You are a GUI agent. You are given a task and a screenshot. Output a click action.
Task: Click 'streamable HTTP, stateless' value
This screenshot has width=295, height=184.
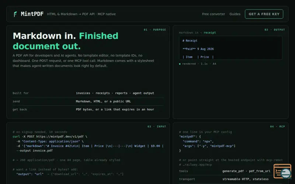coord(245,179)
